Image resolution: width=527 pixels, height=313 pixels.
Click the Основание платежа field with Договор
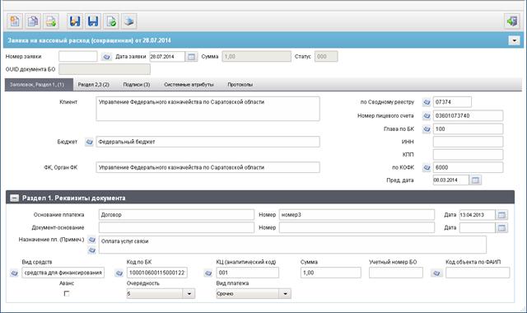tap(176, 215)
